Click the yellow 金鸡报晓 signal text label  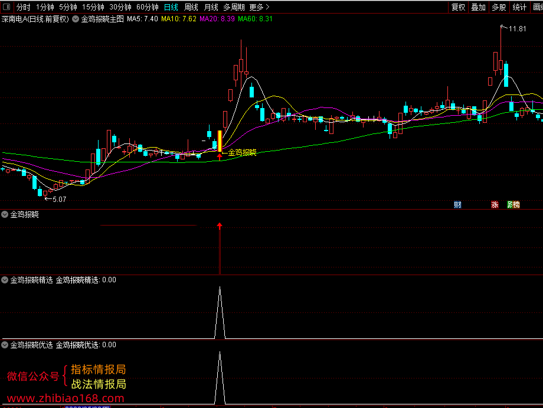242,152
